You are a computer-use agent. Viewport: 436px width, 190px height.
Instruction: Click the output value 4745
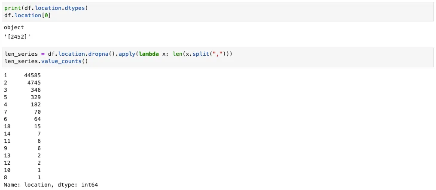(34, 82)
